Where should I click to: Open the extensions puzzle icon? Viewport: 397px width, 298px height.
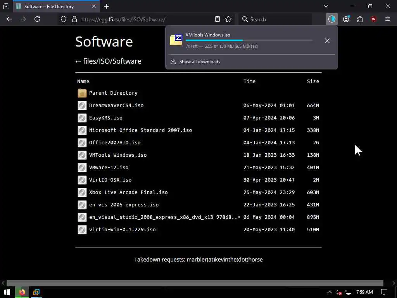[360, 19]
